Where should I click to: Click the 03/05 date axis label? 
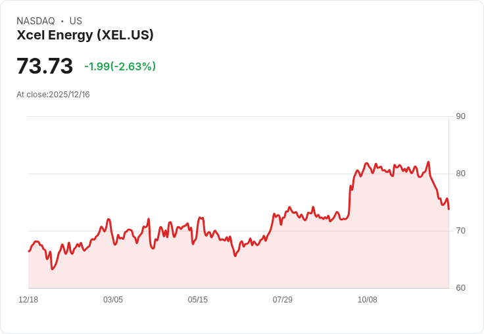(x=113, y=300)
